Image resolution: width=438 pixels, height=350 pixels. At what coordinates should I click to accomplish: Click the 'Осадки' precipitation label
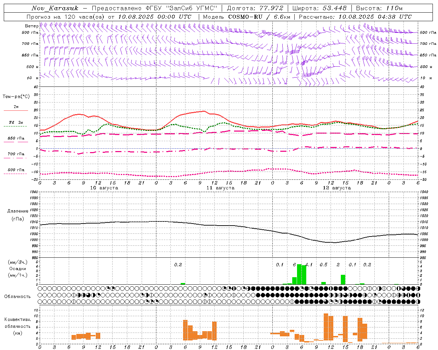[18, 269]
